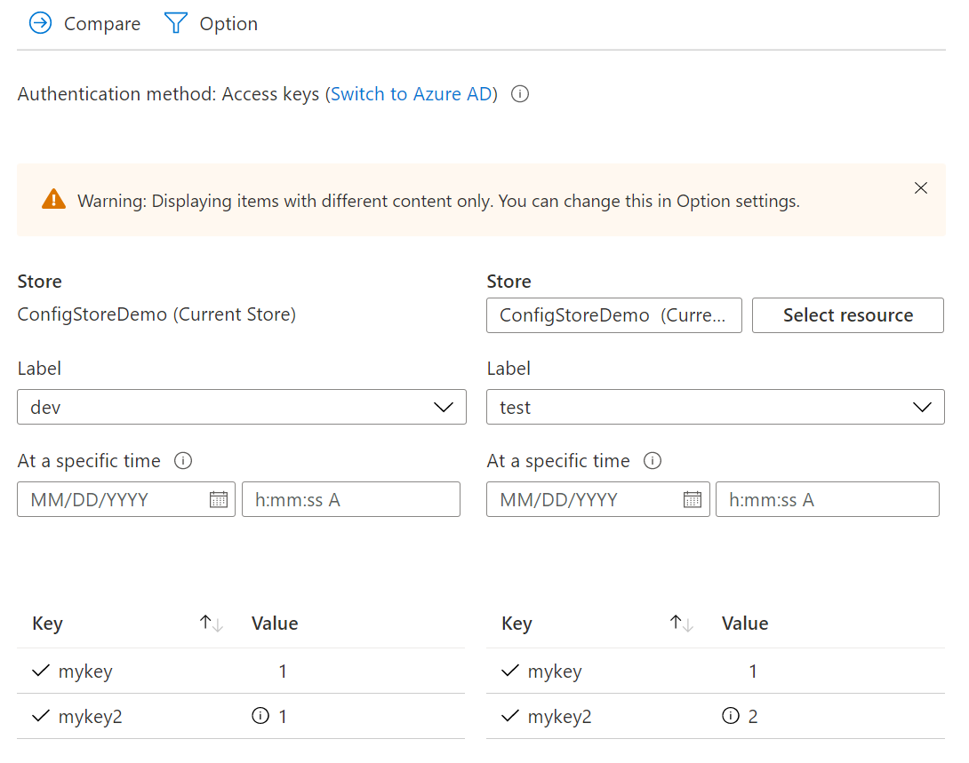Uncheck mykey in the right key list
The height and width of the screenshot is (763, 969).
pos(509,671)
